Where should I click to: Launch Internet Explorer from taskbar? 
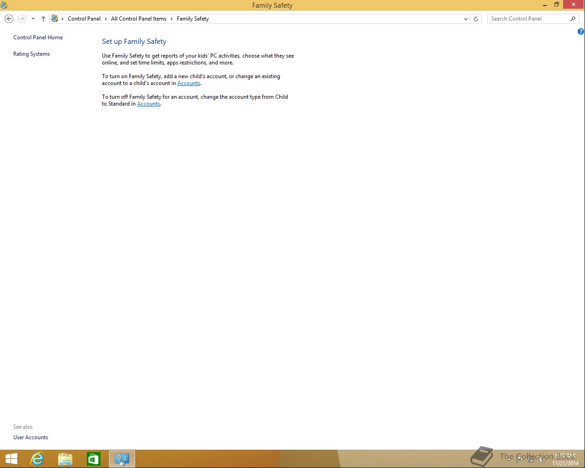tap(37, 459)
